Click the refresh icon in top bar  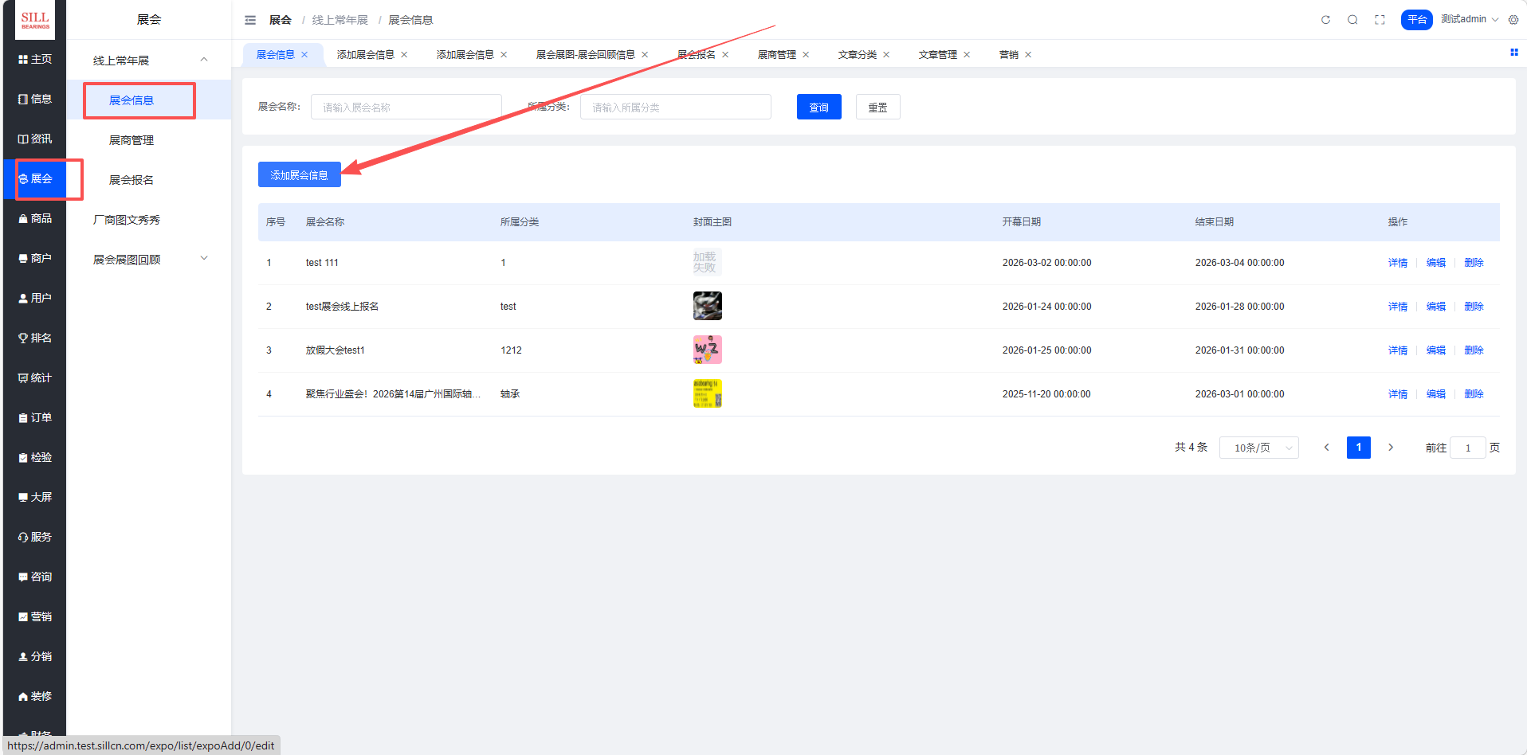[1325, 20]
